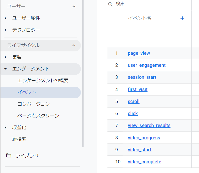Click the ライブラリ folder icon
This screenshot has height=173, width=199.
coord(9,156)
